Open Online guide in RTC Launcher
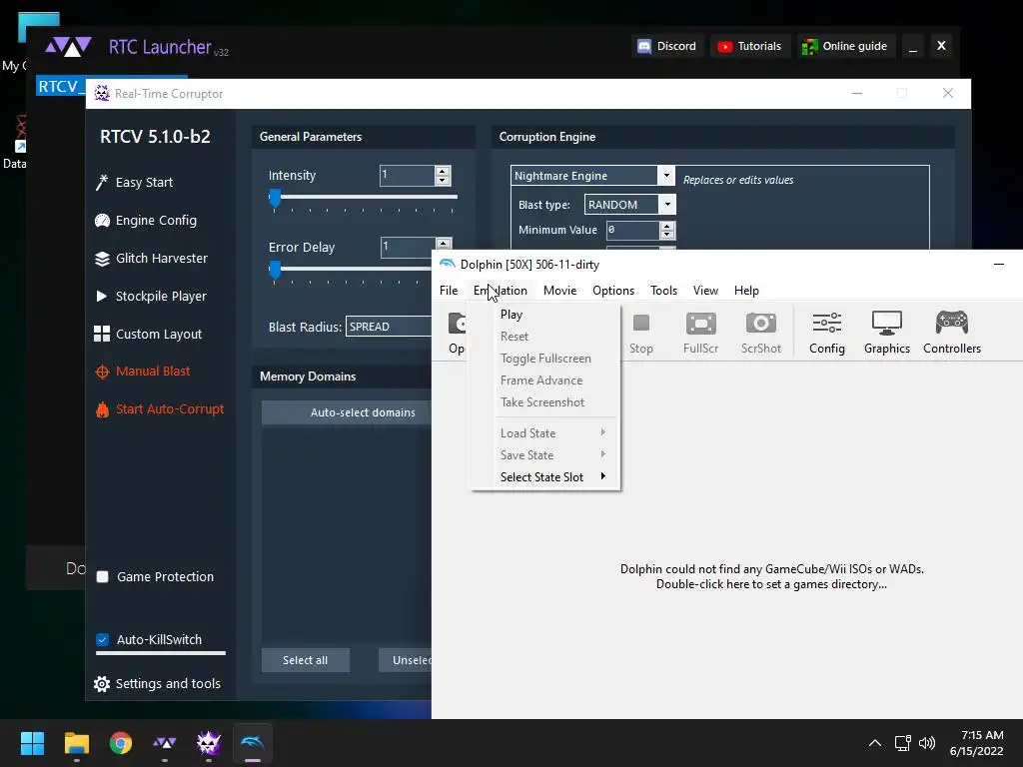This screenshot has width=1023, height=767. (845, 46)
